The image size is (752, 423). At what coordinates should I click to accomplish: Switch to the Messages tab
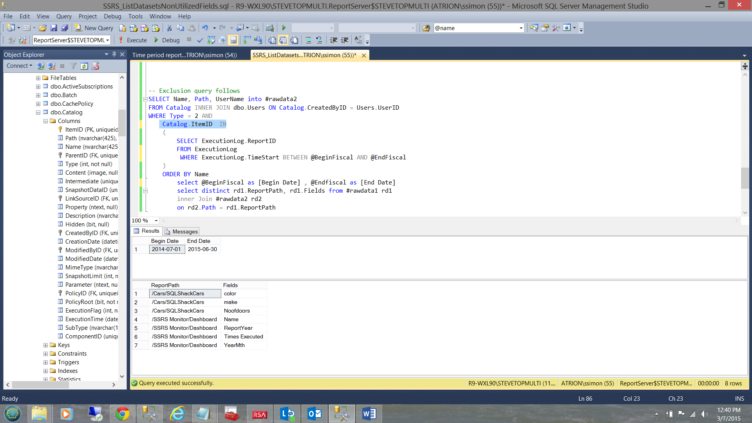181,231
